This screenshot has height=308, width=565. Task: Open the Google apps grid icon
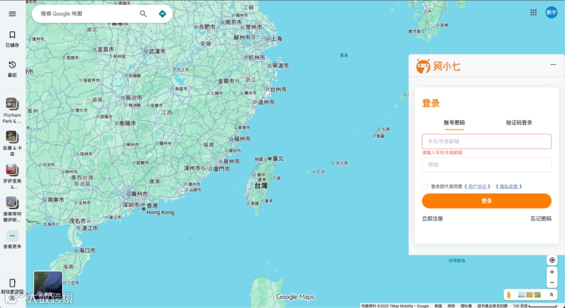click(534, 12)
